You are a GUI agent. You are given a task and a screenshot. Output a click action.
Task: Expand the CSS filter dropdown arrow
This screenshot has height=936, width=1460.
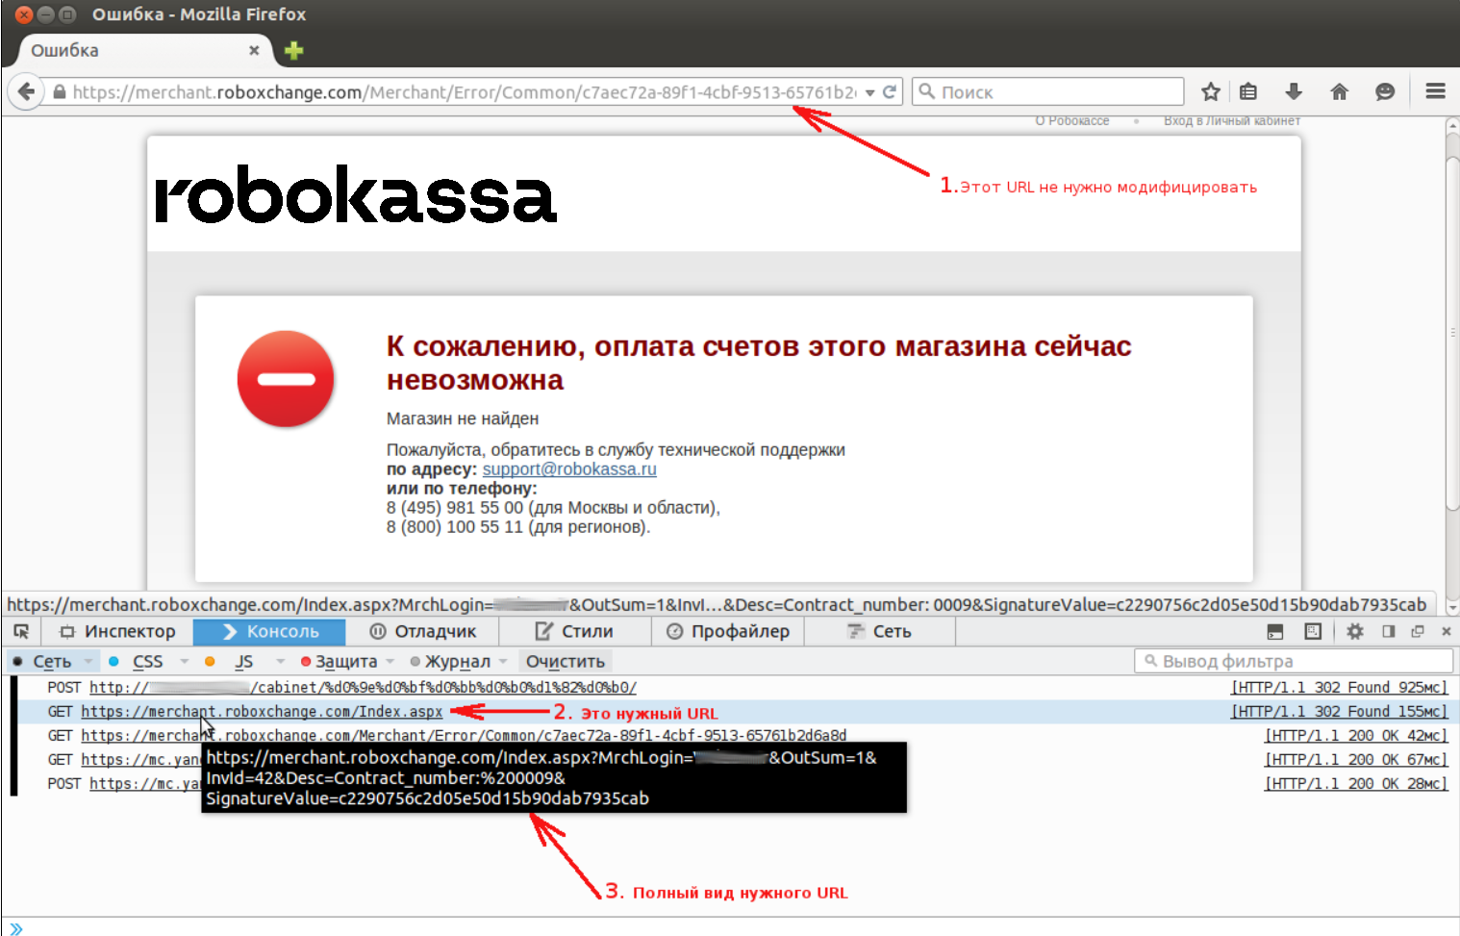point(184,661)
